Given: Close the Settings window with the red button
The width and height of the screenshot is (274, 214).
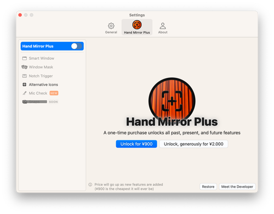Looking at the screenshot, I should coord(20,15).
